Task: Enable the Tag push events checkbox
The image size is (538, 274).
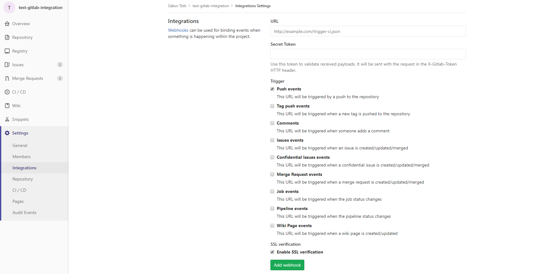Action: (x=272, y=106)
